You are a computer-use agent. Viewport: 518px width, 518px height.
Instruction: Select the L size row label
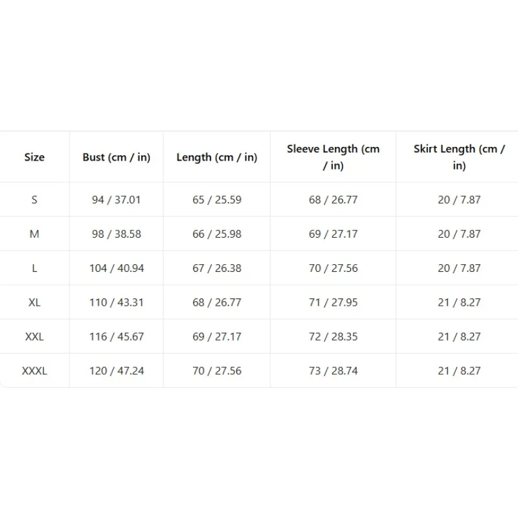[x=34, y=268]
